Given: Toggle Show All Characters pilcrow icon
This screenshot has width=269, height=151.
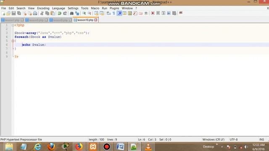Looking at the screenshot, I should pyautogui.click(x=114, y=13).
